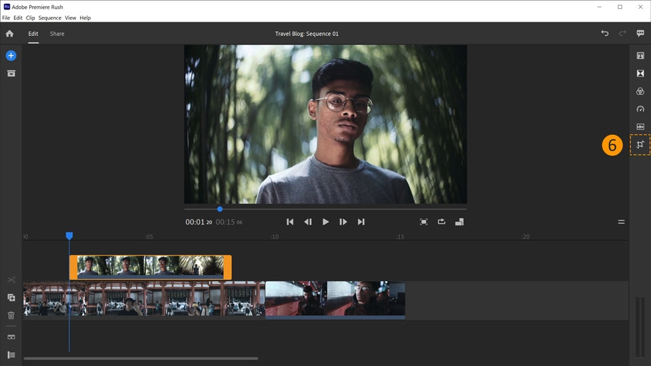Open the Transform crop panel icon
The width and height of the screenshot is (651, 366).
640,144
